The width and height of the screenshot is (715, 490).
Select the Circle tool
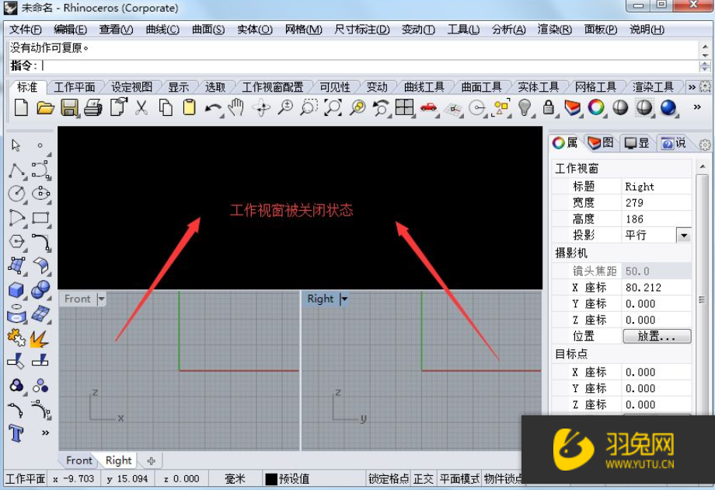point(17,193)
